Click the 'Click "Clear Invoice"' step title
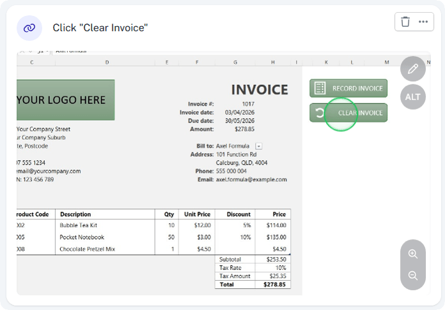This screenshot has width=445, height=310. [x=100, y=27]
